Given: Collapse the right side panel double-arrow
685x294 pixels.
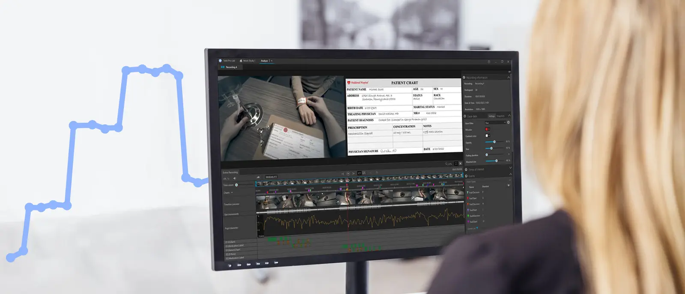Looking at the screenshot, I should (x=510, y=72).
